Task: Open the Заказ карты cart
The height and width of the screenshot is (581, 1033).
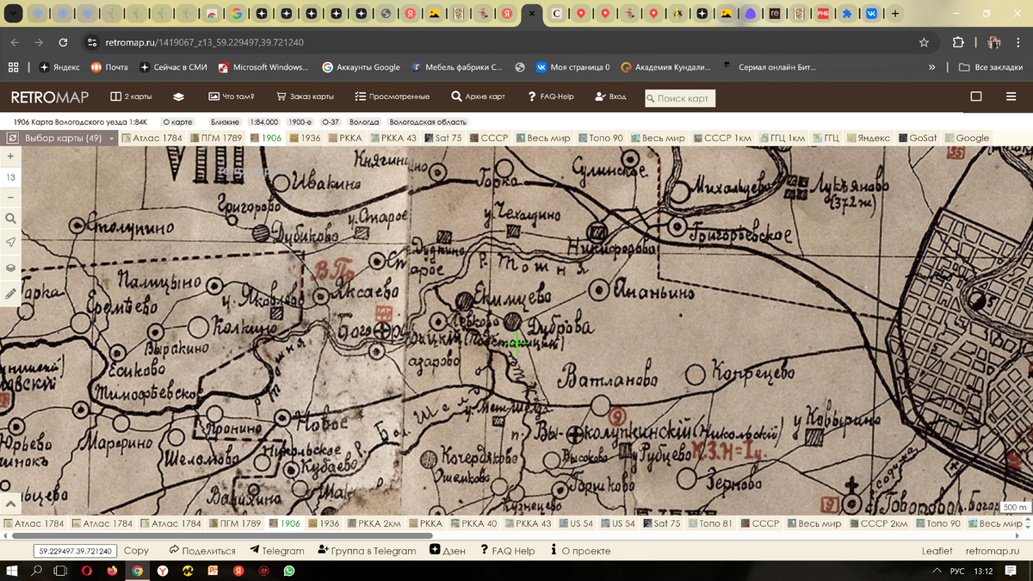Action: click(305, 97)
